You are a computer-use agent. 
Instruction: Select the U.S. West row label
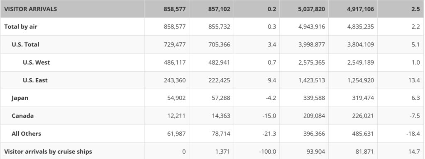[37, 62]
